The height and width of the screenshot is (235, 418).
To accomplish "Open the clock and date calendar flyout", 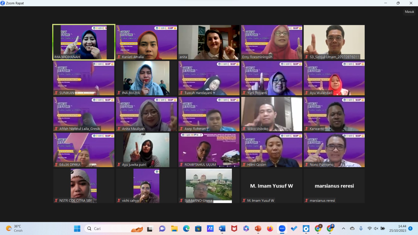I will point(398,228).
